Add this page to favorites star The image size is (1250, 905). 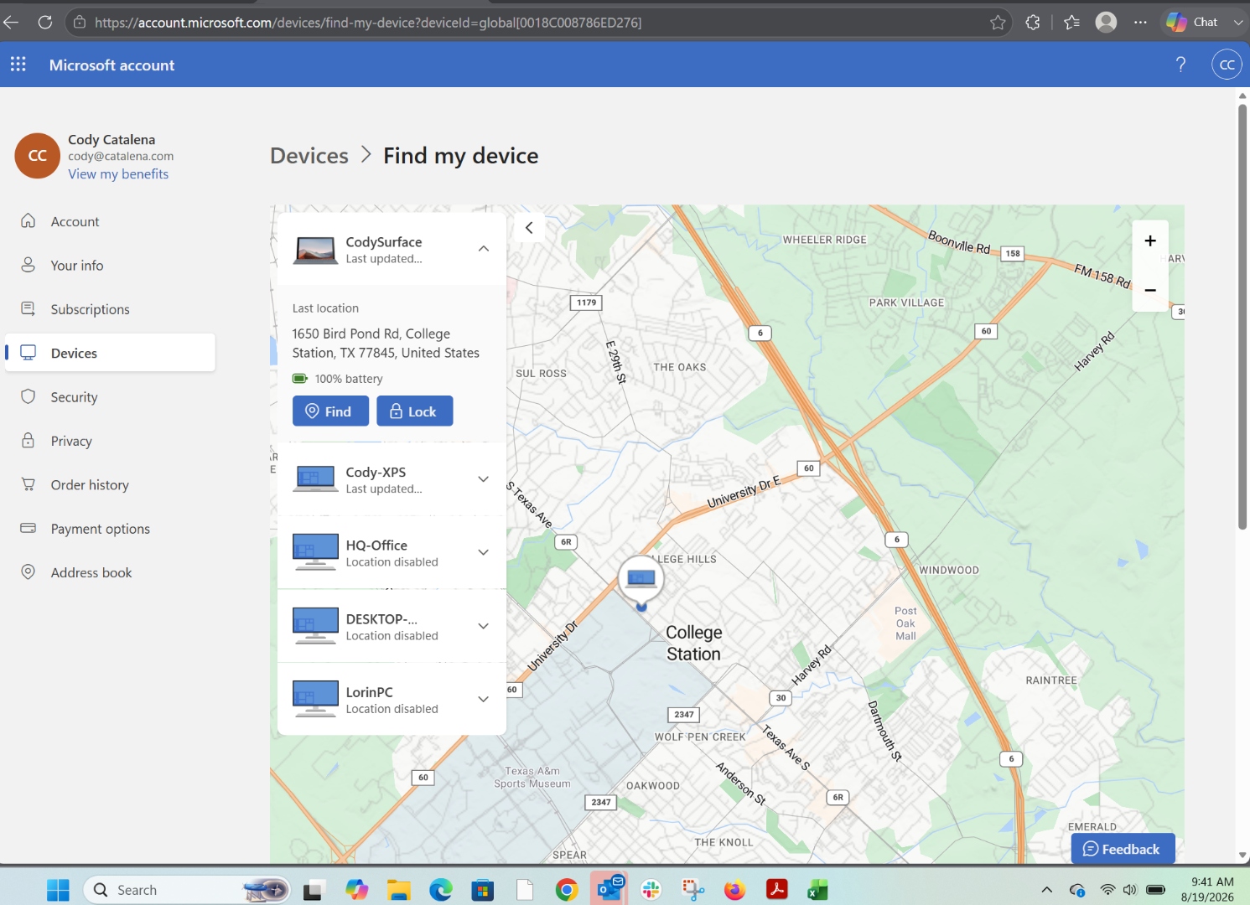click(x=998, y=23)
